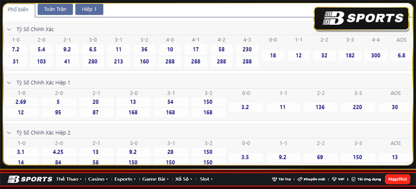Select Hiệp 1 0-0 odds 3.2

(245, 107)
